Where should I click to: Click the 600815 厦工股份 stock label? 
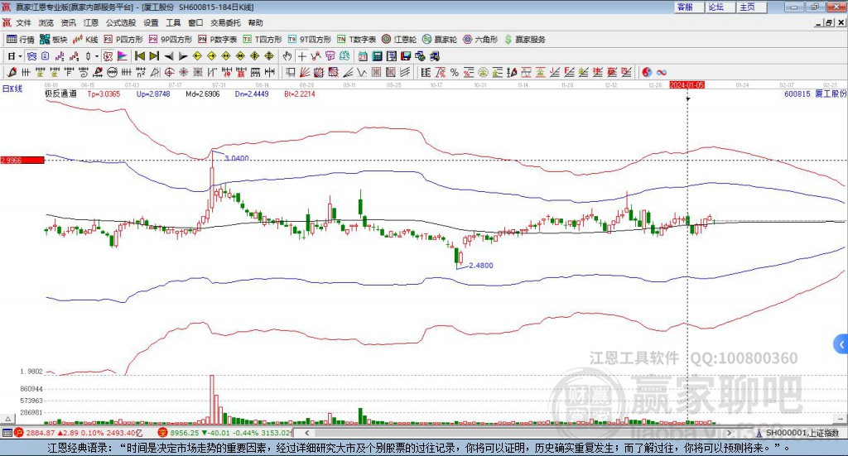click(815, 94)
